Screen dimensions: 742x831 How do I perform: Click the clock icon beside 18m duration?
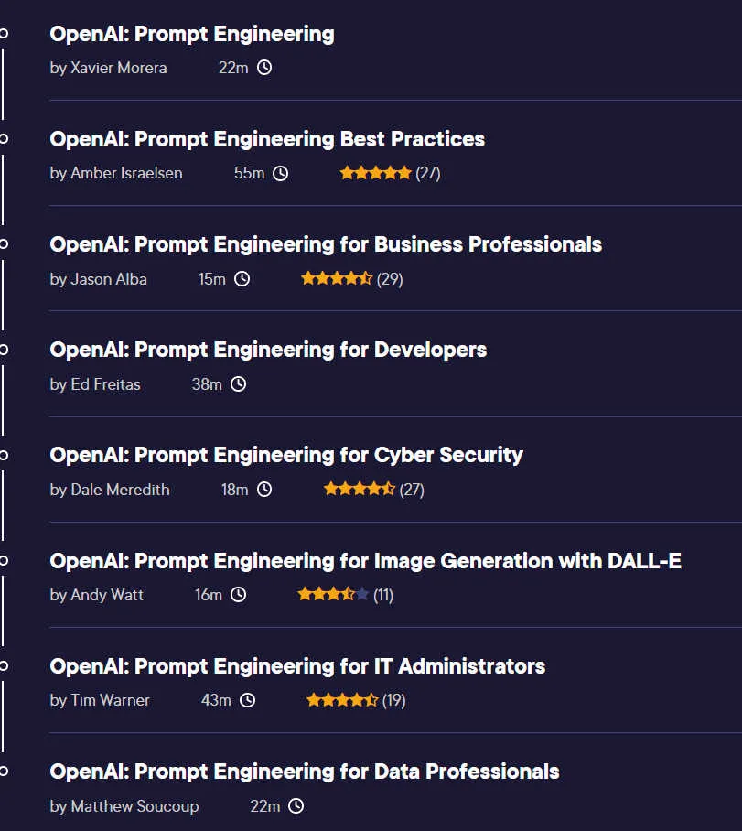(263, 489)
